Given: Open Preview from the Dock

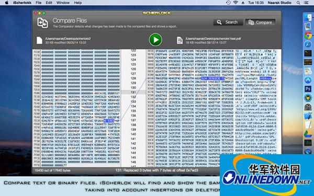Looking at the screenshot, I should [308, 27].
